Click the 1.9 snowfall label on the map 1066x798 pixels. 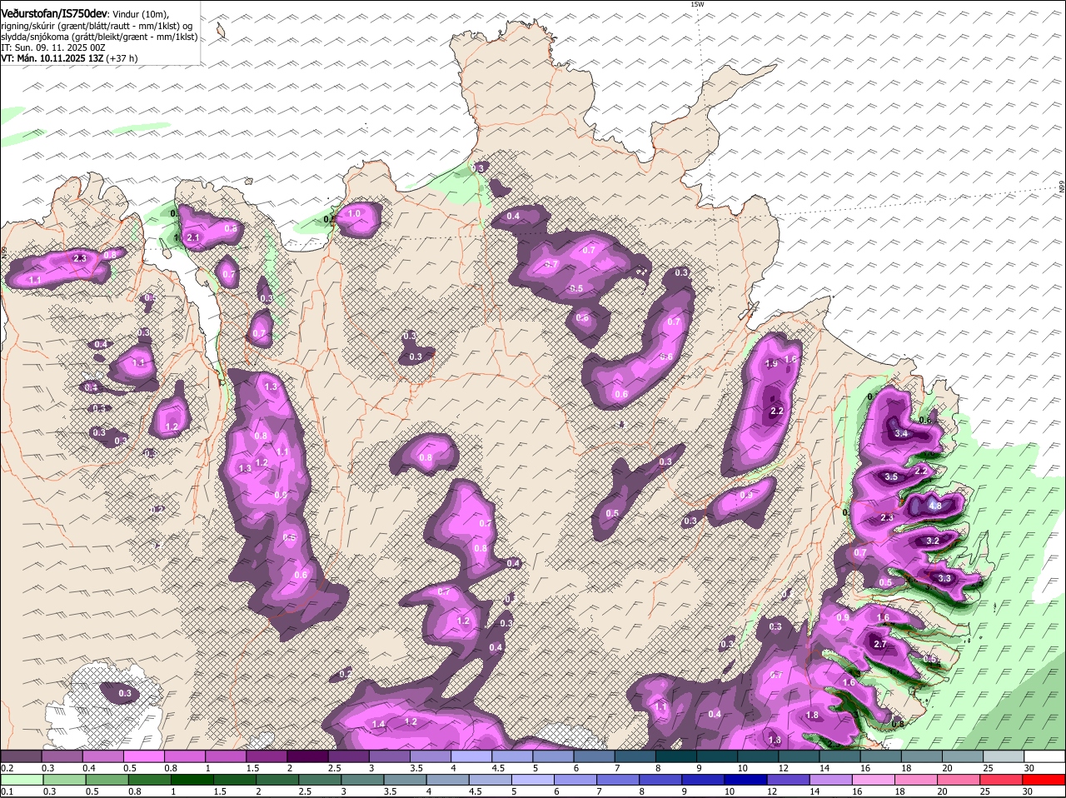(771, 363)
